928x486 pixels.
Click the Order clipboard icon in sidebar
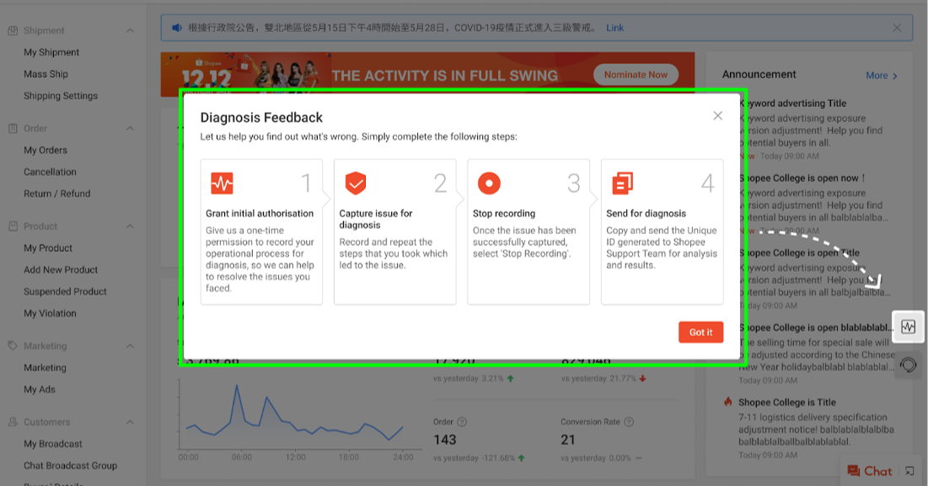(13, 128)
